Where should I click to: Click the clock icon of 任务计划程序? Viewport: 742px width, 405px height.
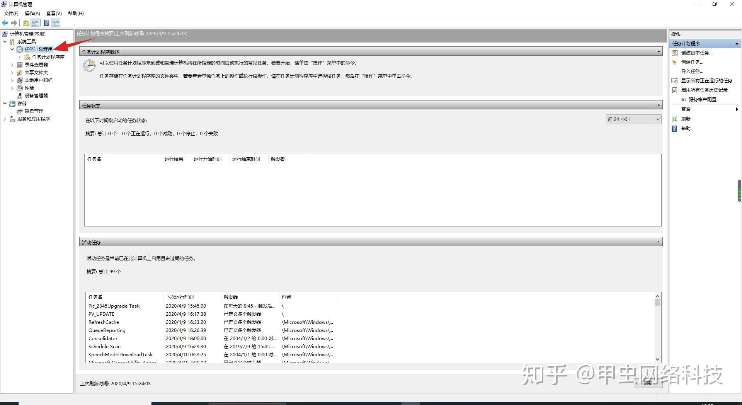[20, 49]
